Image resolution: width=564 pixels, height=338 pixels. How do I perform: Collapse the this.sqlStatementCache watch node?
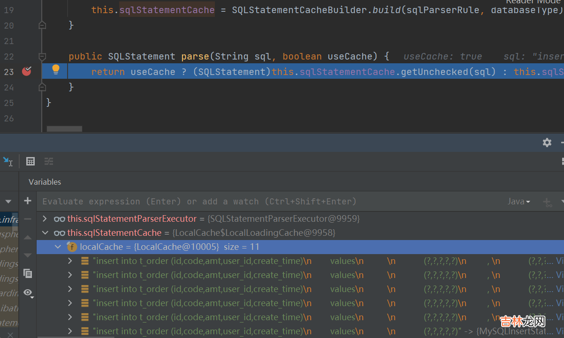tap(45, 233)
